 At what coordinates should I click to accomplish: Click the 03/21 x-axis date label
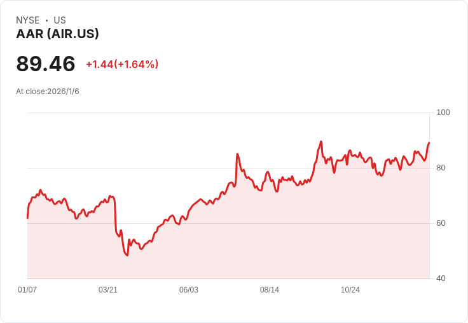click(108, 289)
